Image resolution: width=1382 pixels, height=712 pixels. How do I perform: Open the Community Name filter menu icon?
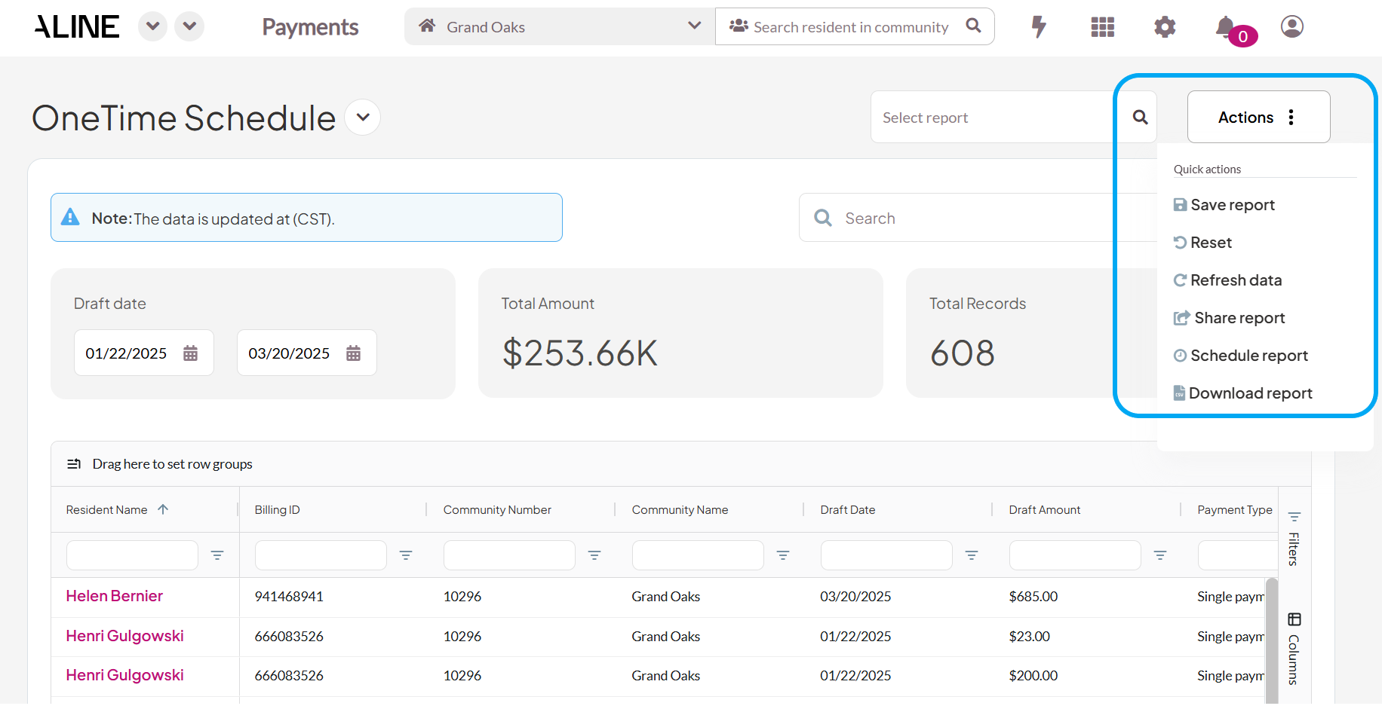(783, 555)
